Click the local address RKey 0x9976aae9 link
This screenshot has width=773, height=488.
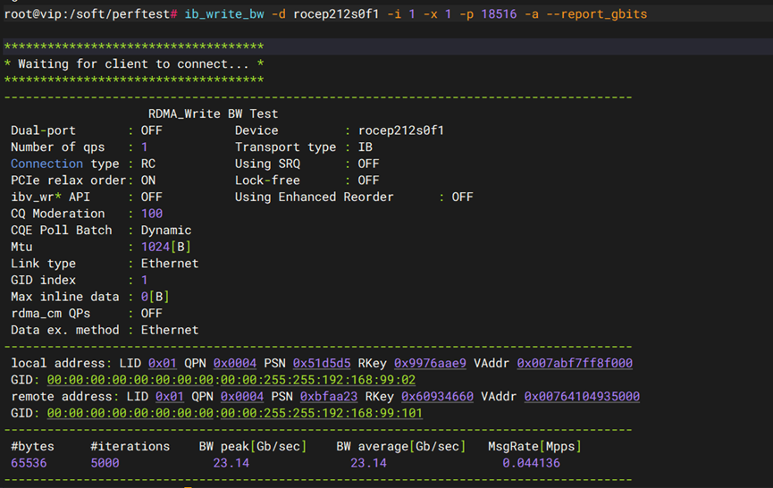pos(430,364)
